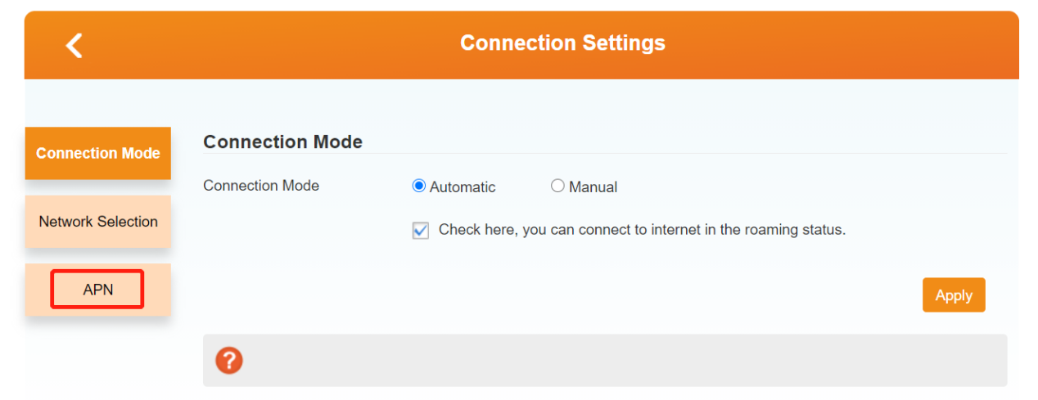Click the orange question mark help icon
This screenshot has width=1038, height=400.
229,360
